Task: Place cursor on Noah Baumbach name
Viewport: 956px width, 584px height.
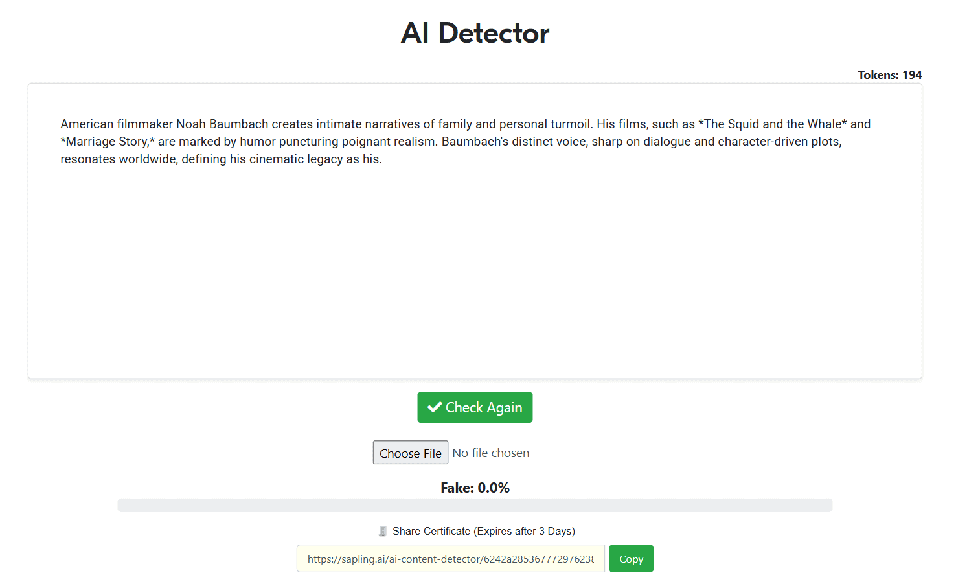Action: [222, 124]
